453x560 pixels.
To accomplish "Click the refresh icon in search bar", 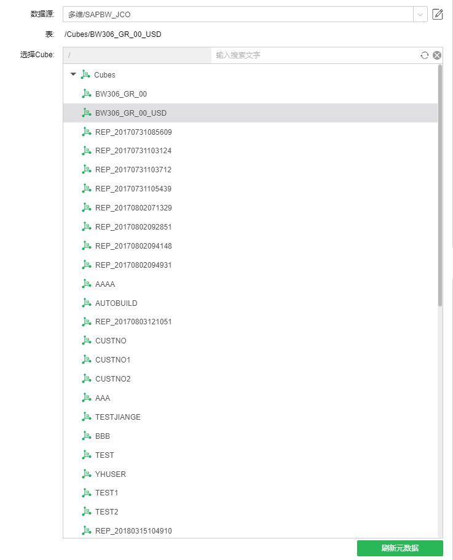I will [x=424, y=55].
